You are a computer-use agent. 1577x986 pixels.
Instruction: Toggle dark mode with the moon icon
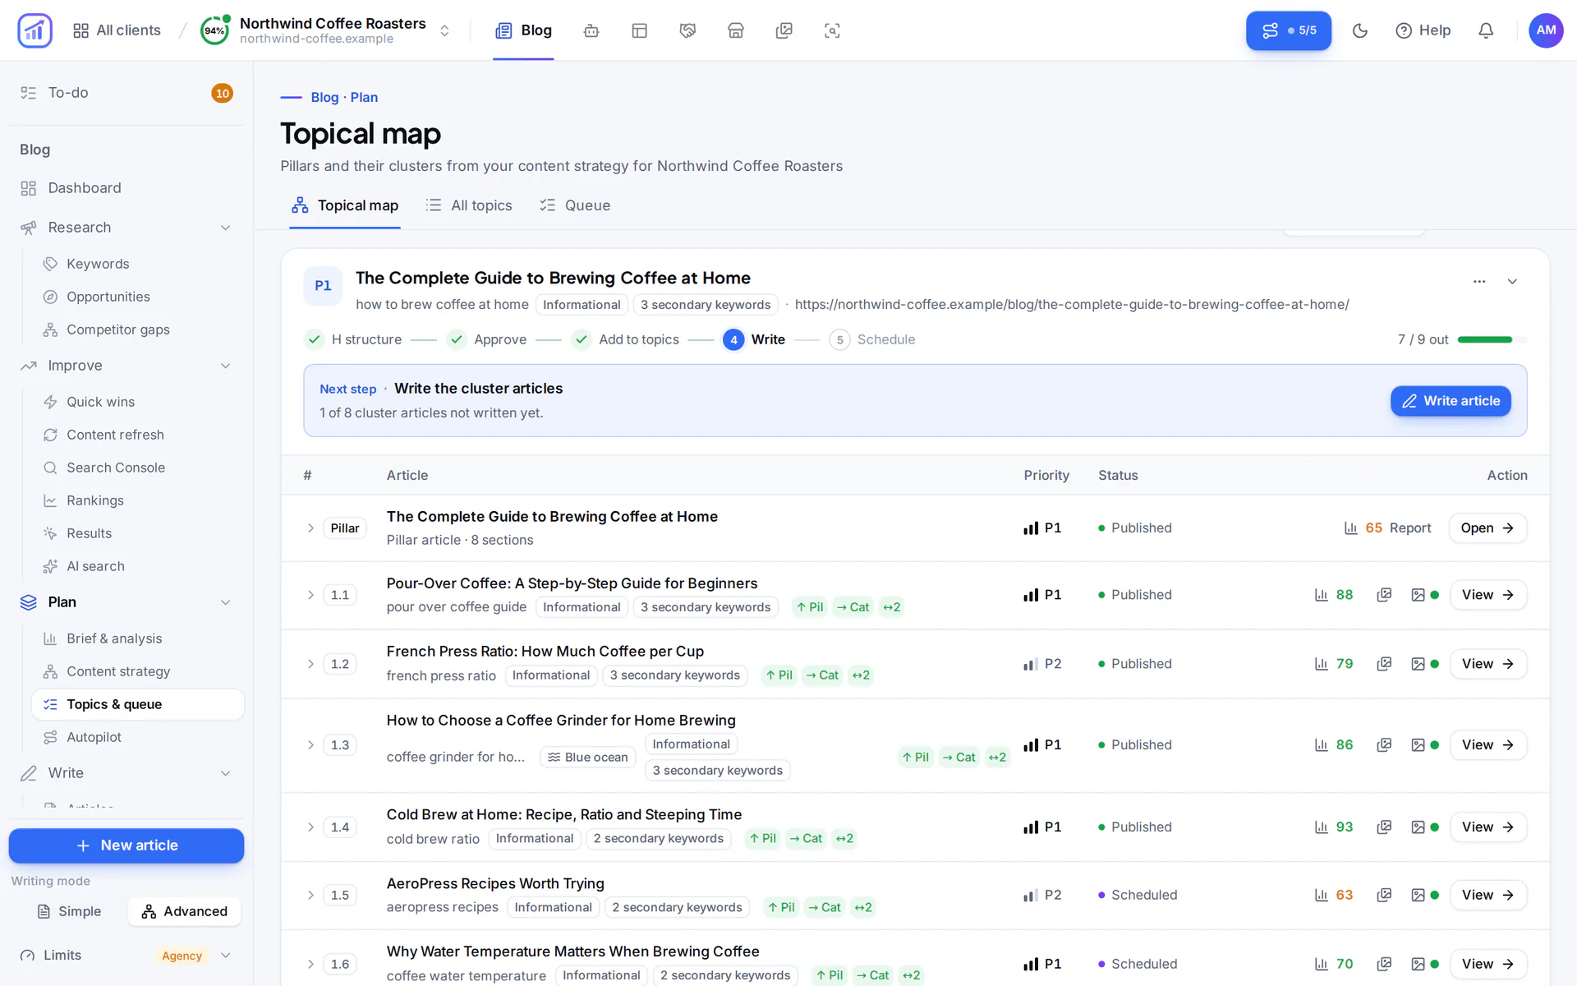point(1360,30)
